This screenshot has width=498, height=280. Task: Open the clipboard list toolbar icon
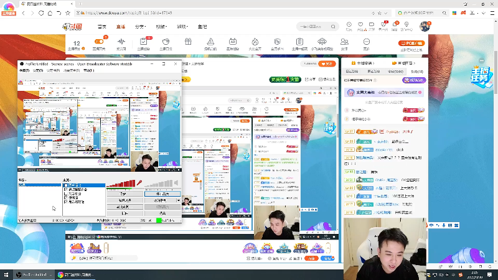point(299,42)
